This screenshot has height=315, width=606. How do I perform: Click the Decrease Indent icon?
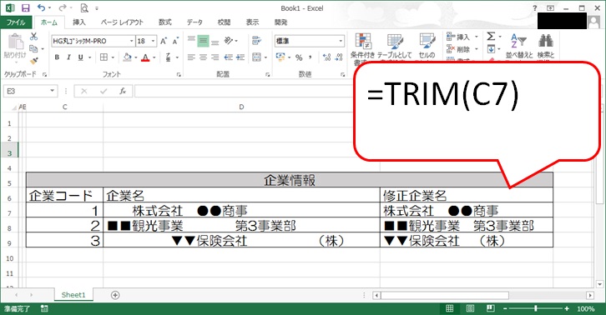point(229,57)
